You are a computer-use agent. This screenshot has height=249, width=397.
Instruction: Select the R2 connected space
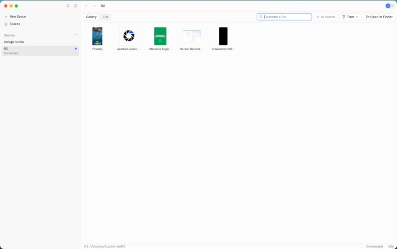(40, 51)
